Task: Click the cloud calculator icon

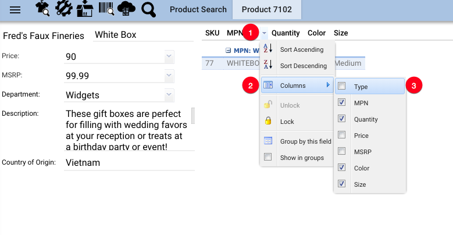Action: tap(126, 9)
